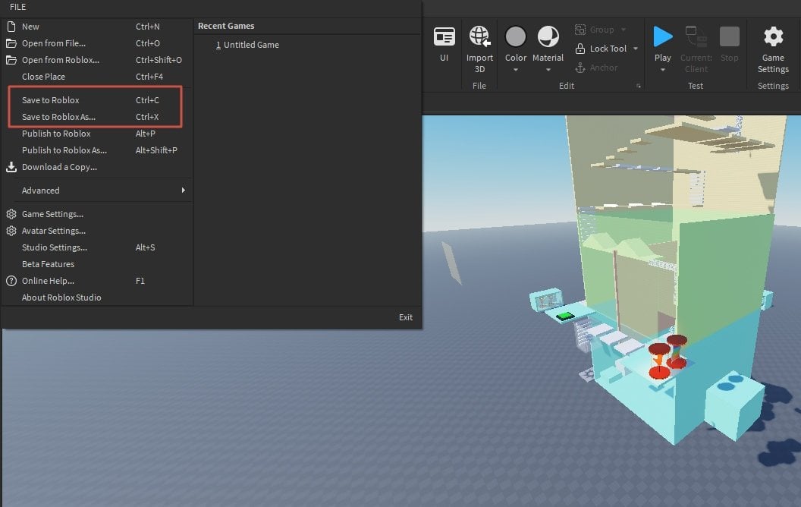Expand the Group dropdown arrow

[624, 30]
